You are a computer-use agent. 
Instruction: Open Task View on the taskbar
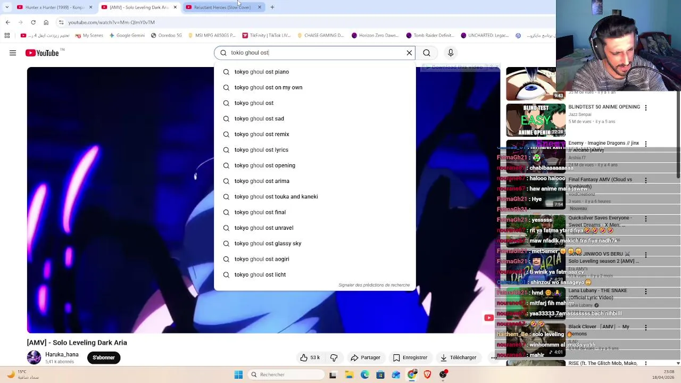[x=333, y=374]
